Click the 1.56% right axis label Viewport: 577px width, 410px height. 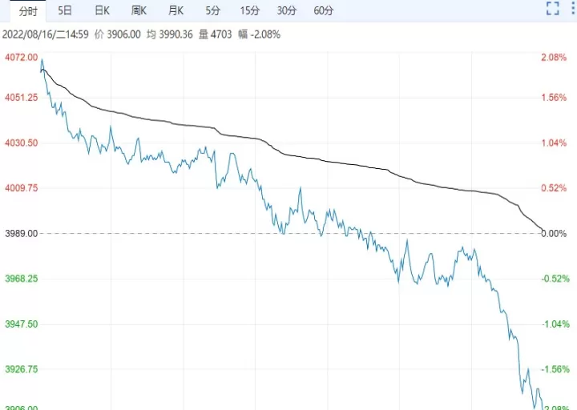(554, 98)
